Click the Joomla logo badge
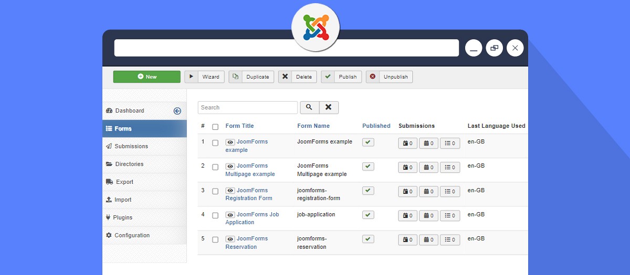Screen dimensions: 630x275 (x=316, y=27)
